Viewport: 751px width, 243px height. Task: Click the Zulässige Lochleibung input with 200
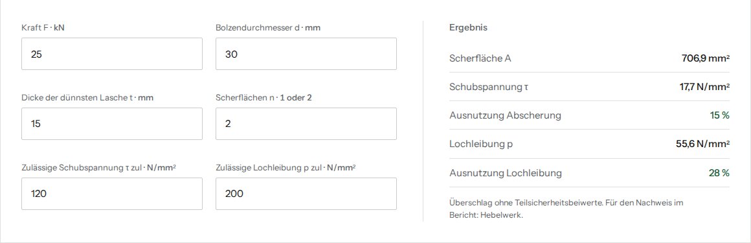point(306,194)
